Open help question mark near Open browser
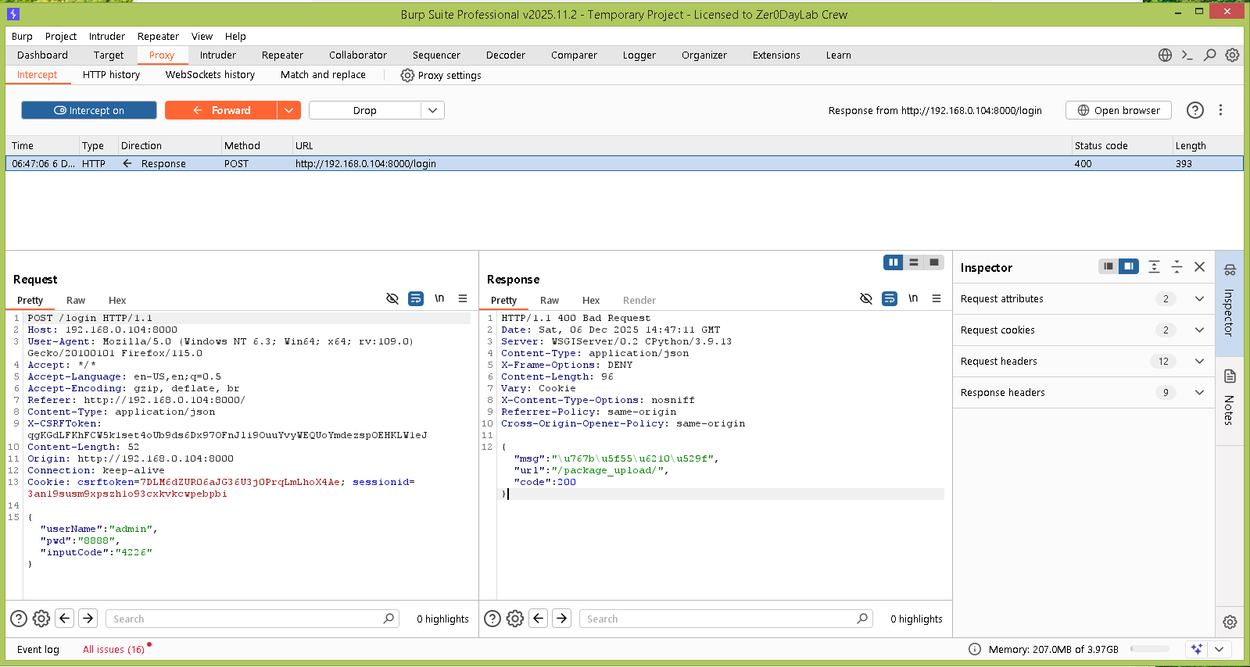1250x667 pixels. 1194,110
